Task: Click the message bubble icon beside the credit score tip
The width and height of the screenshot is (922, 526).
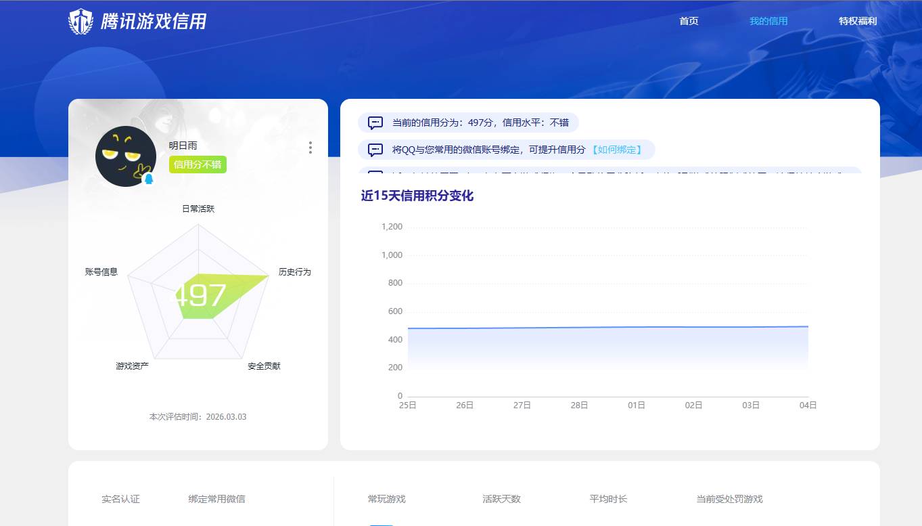Action: point(375,123)
